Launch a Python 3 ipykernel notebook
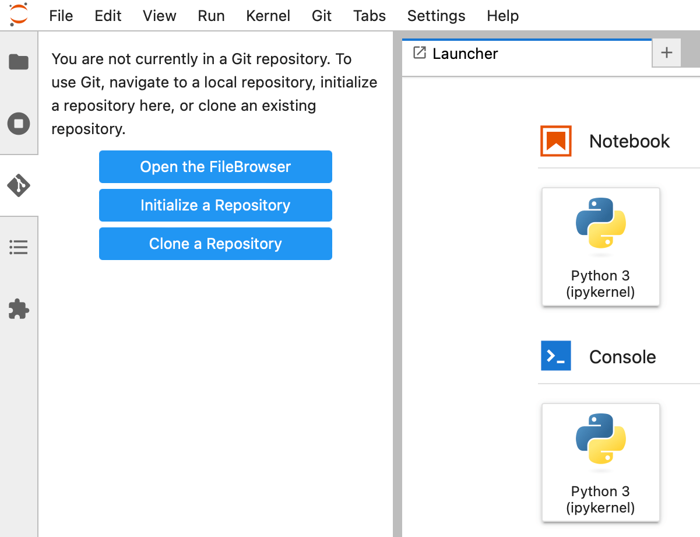 click(600, 247)
